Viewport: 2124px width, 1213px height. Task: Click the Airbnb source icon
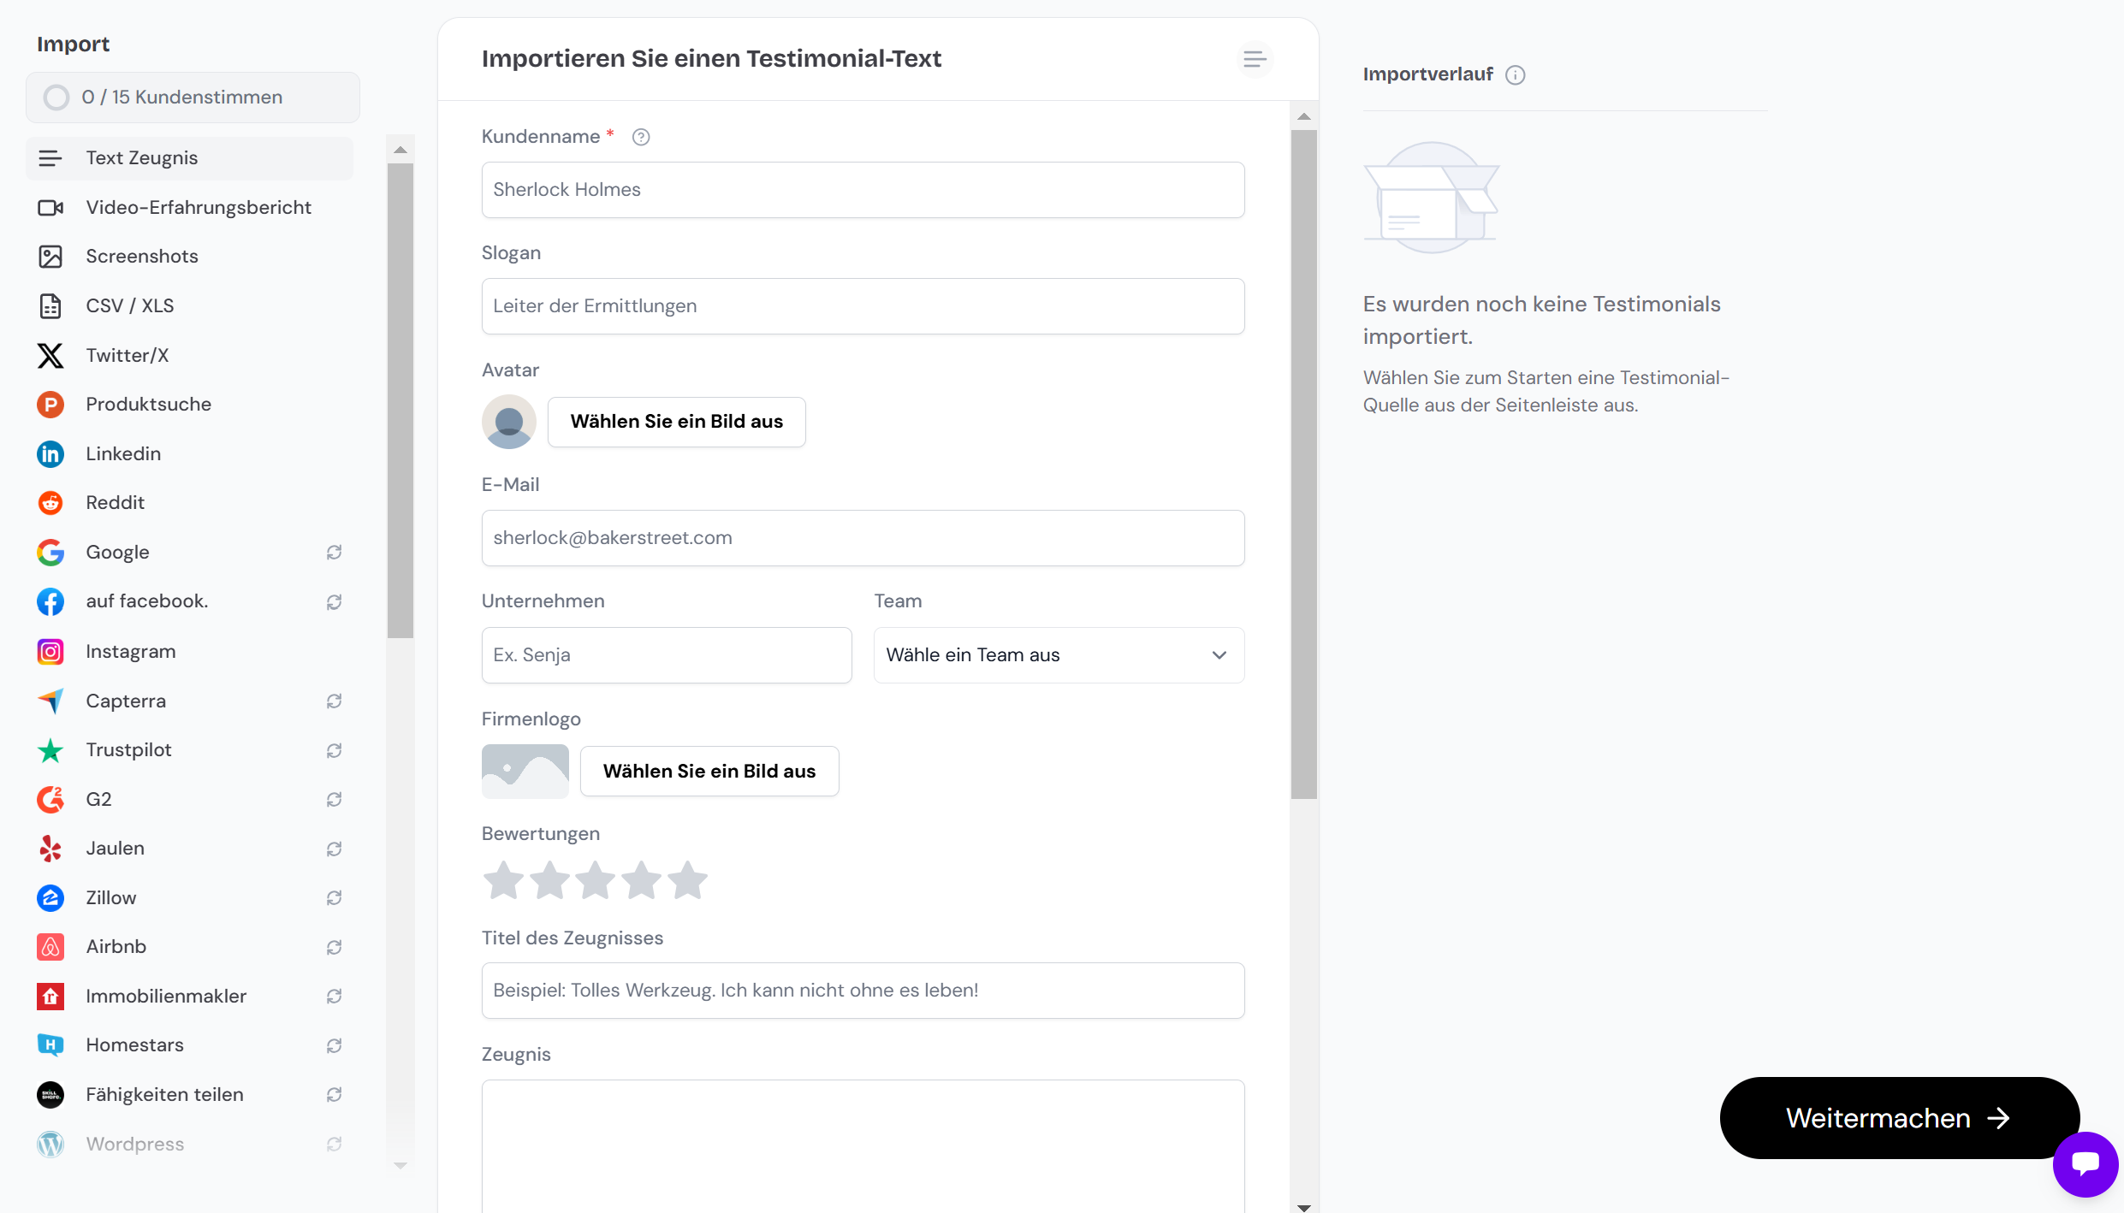click(x=50, y=947)
